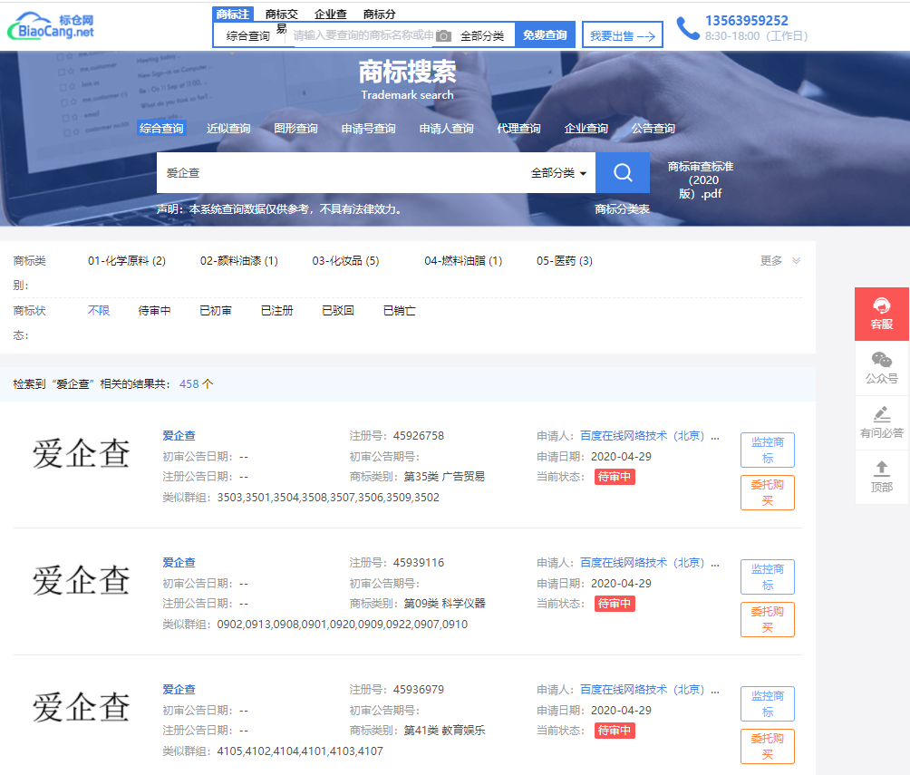Open applicant 百度在线网络技术 for registration 45939116
The image size is (910, 775).
(650, 563)
